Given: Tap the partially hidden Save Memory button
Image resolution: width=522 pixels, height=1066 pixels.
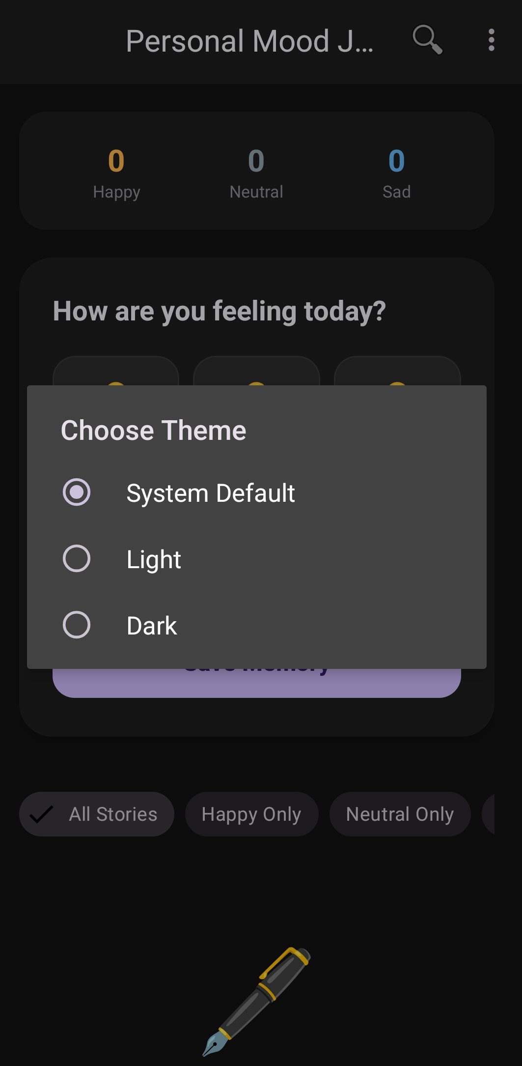Looking at the screenshot, I should 257,683.
